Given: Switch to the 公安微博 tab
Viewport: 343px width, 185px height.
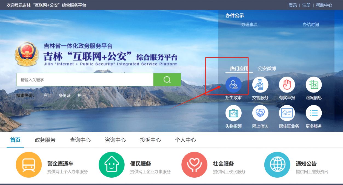Looking at the screenshot, I should click(267, 68).
